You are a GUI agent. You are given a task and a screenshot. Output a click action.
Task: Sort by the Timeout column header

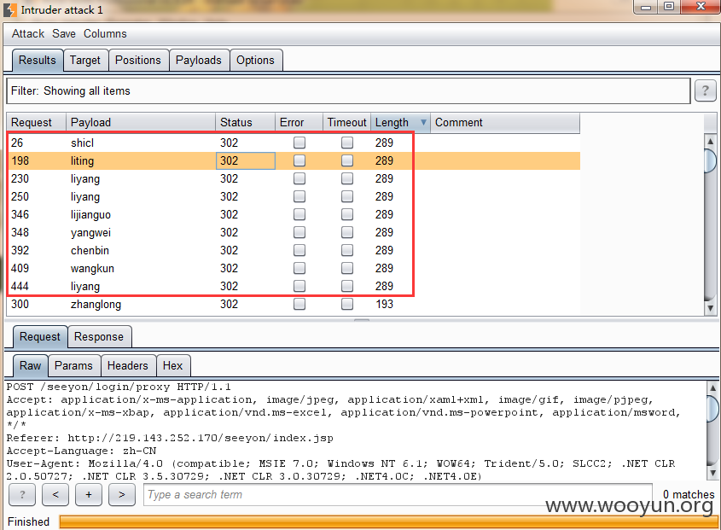(346, 122)
